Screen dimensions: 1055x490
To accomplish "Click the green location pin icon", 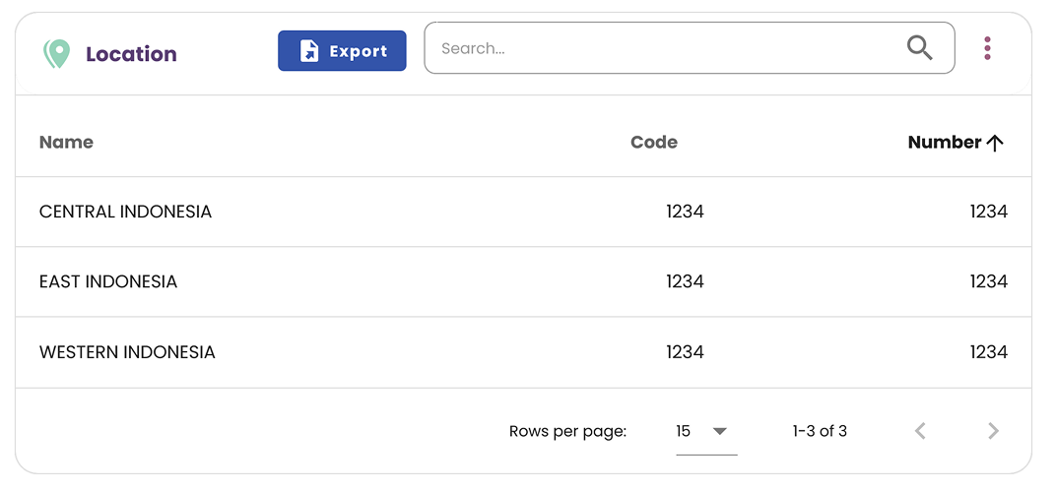I will pyautogui.click(x=57, y=53).
